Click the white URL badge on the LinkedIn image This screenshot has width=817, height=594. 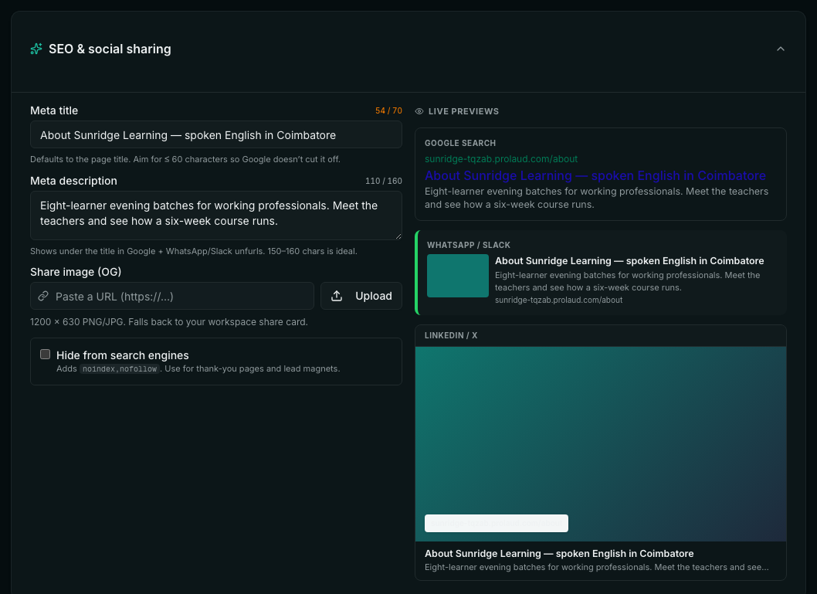[496, 523]
